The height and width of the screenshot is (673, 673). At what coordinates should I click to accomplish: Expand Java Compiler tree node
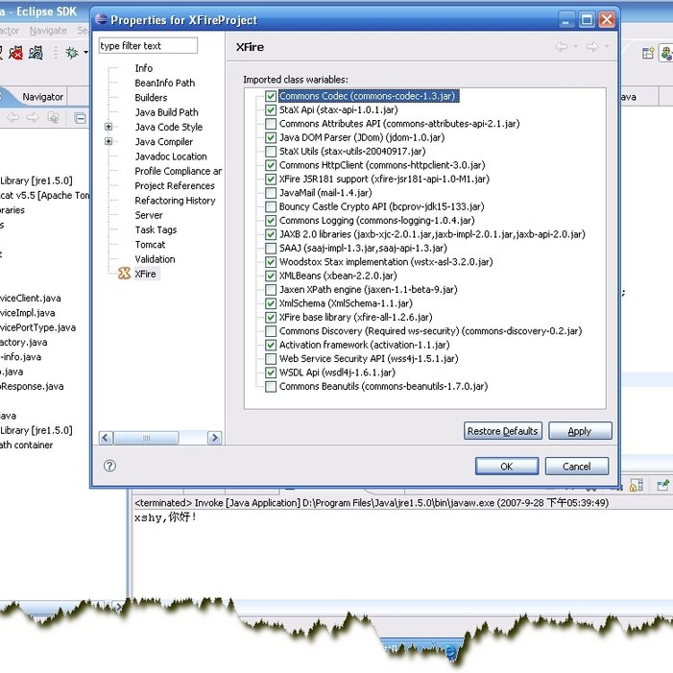coord(108,141)
